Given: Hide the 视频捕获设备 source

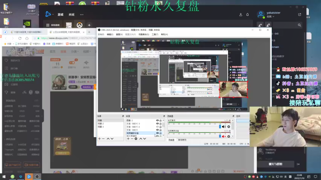Looking at the screenshot, I should [157, 133].
